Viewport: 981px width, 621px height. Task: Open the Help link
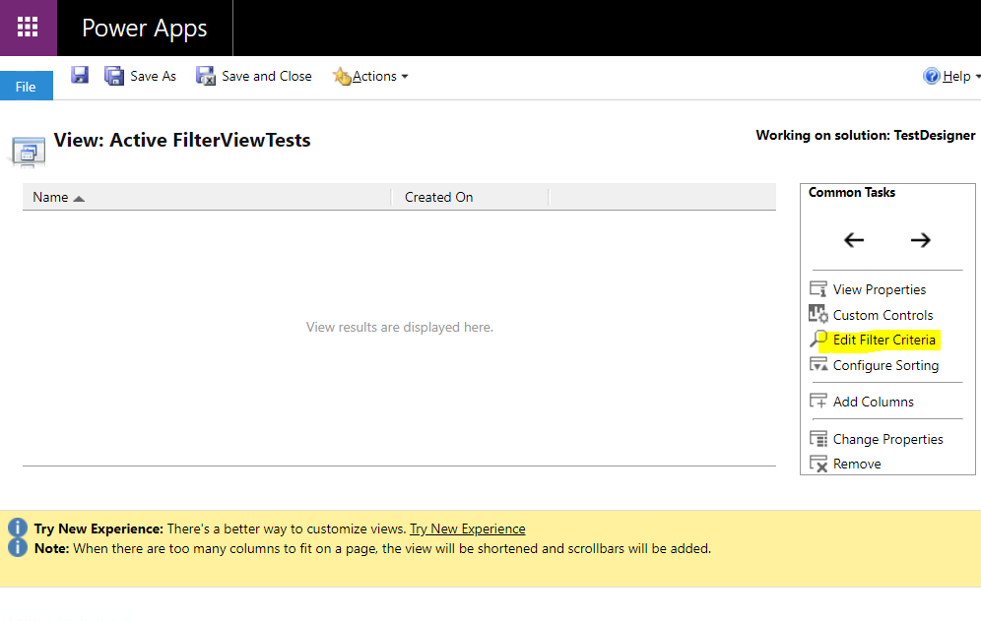956,77
